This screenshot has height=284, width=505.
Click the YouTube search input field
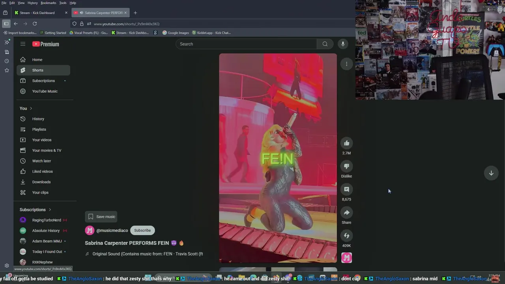pos(246,44)
